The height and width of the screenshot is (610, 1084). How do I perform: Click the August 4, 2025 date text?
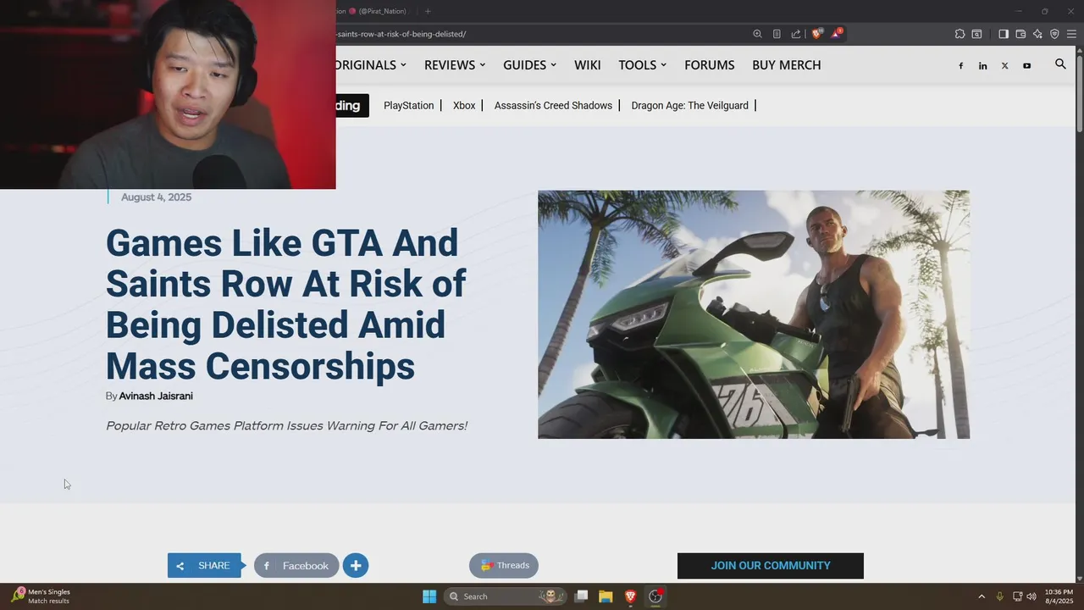pyautogui.click(x=156, y=197)
